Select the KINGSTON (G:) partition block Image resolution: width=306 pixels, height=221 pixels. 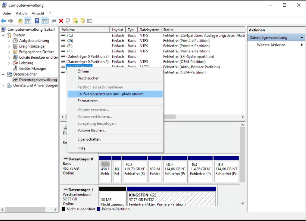171,199
